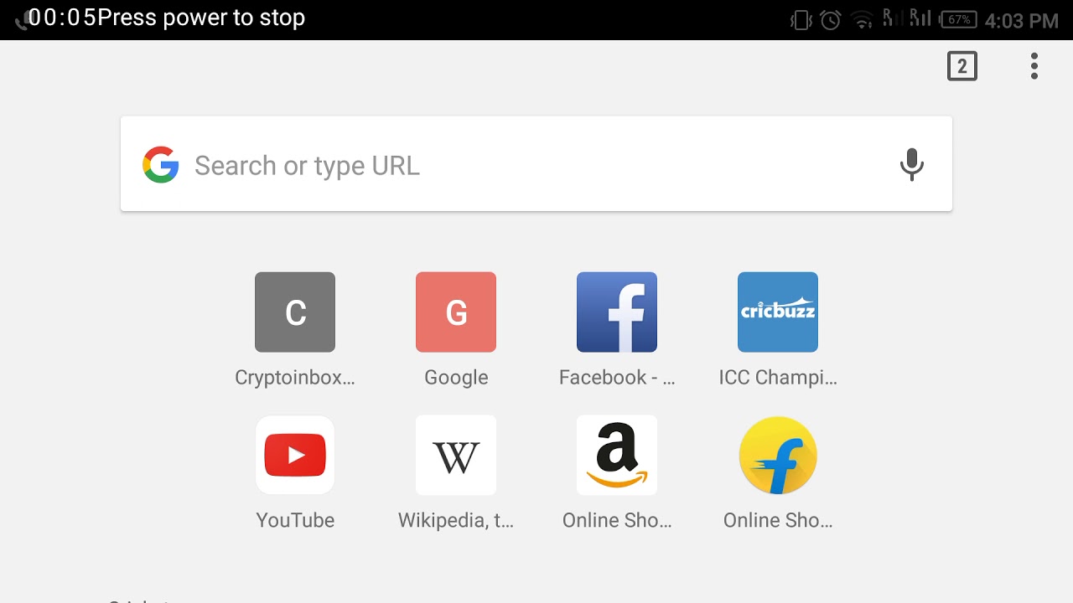This screenshot has width=1073, height=603.
Task: Open the Wikipedia shortcut icon
Action: click(x=456, y=456)
